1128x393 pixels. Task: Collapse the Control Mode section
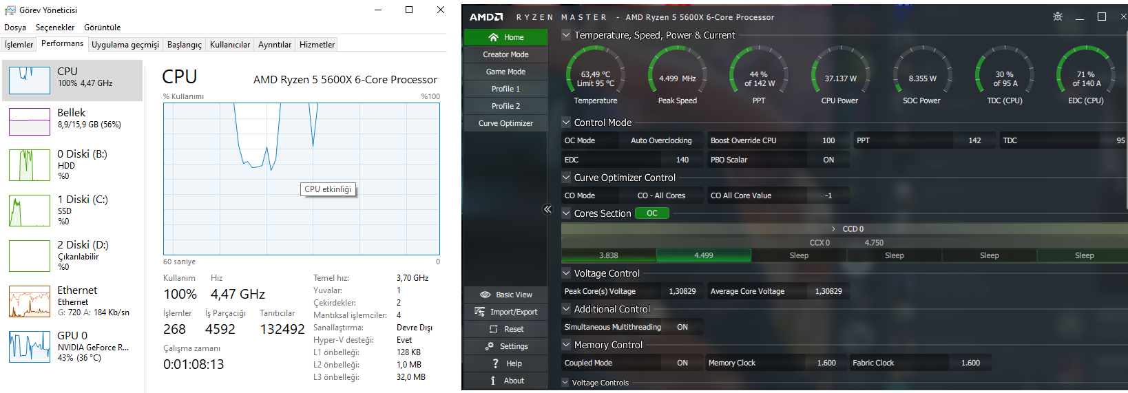click(x=566, y=123)
